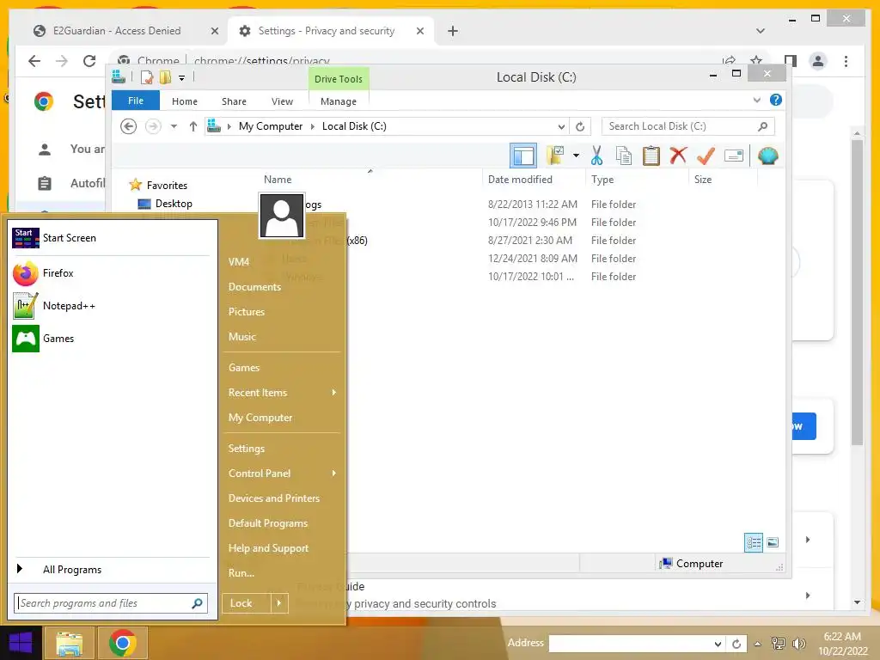Open a new tab in Chrome
Screen dimensions: 880x660
click(x=452, y=31)
